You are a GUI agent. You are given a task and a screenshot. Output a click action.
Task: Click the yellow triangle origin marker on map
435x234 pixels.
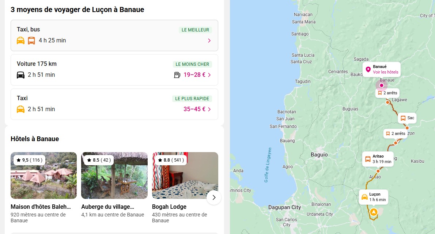373,212
